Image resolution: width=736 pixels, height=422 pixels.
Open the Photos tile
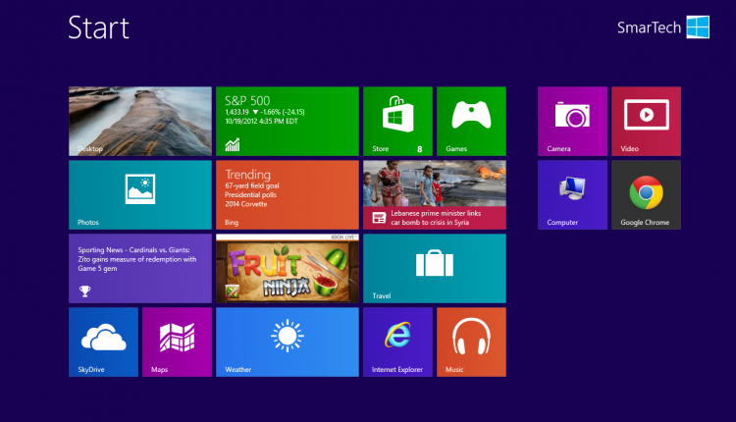(x=140, y=194)
